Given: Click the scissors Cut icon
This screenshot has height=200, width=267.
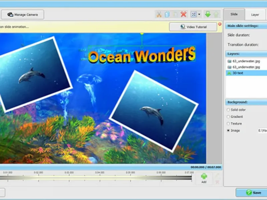Looking at the screenshot, I should pos(159,14).
